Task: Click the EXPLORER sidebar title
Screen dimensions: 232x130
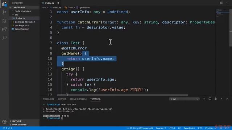Action: pyautogui.click(x=17, y=3)
